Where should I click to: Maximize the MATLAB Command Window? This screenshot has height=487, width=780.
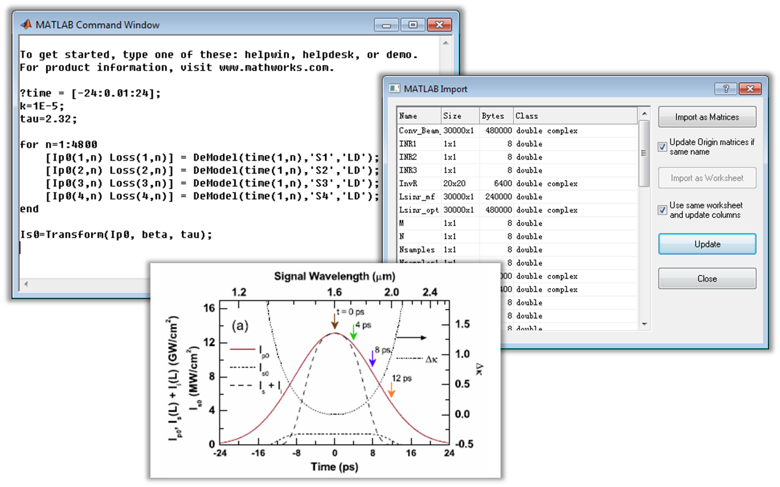tap(413, 25)
